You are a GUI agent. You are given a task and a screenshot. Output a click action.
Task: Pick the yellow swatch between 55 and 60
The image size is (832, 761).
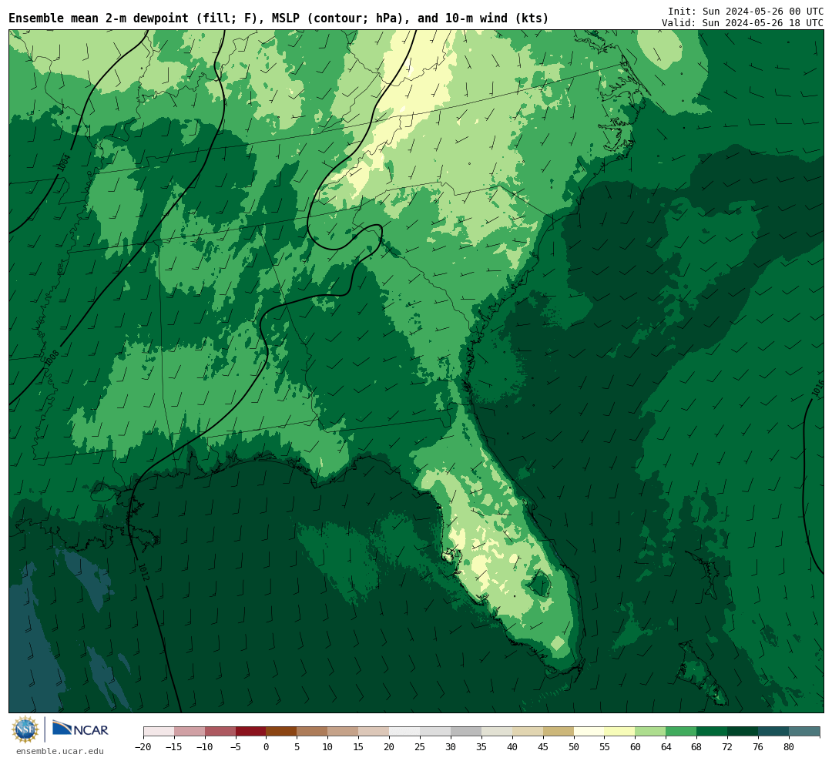[620, 732]
